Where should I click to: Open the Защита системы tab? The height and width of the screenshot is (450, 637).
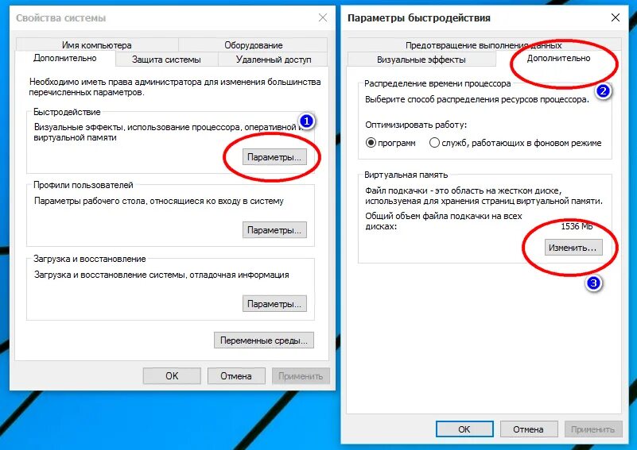click(166, 60)
